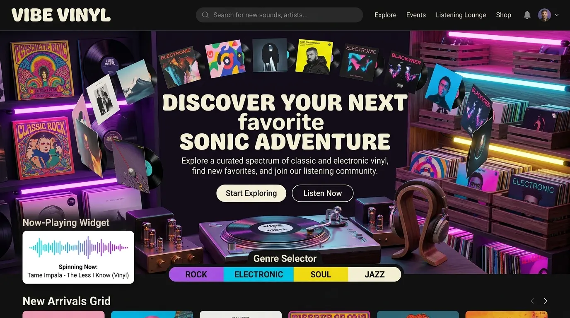Viewport: 570px width, 318px height.
Task: Navigate to the Shop
Action: 503,15
